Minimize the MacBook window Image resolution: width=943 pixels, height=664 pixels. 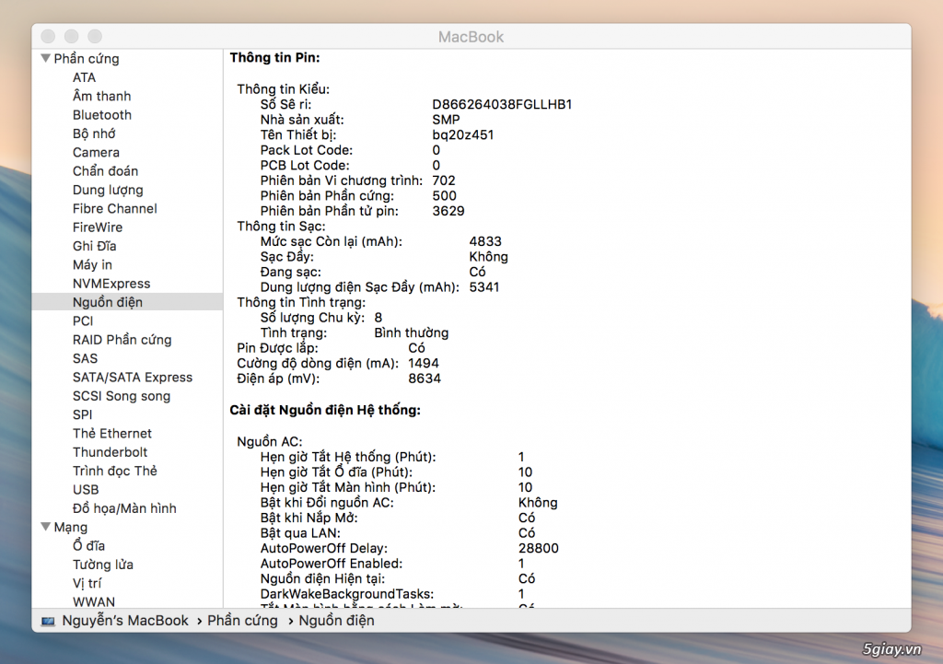[x=72, y=37]
